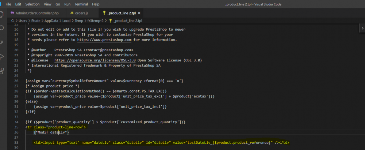This screenshot has height=150, width=365.
Task: Place cursor on '@copyright 2007-2019' line
Action: 82,55
